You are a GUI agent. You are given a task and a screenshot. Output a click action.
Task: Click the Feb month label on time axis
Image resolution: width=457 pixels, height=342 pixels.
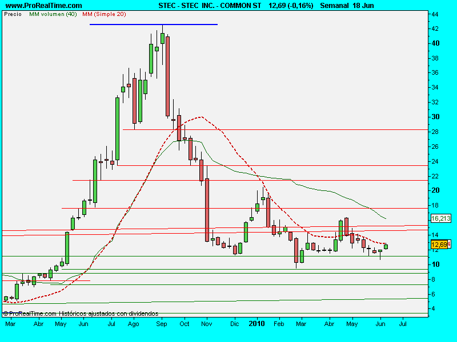click(279, 324)
